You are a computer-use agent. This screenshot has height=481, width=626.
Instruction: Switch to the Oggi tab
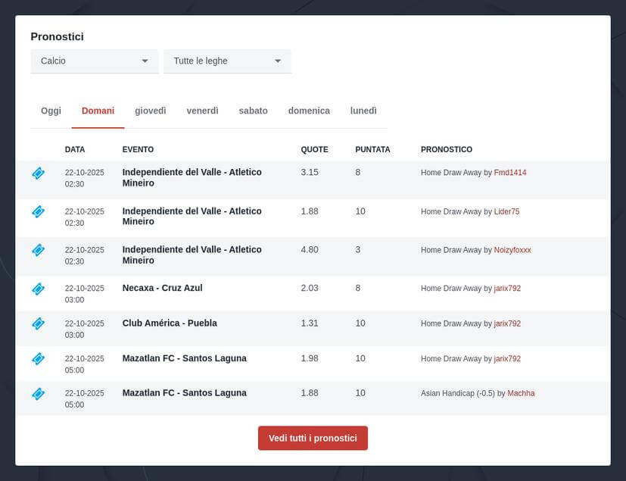click(x=50, y=111)
